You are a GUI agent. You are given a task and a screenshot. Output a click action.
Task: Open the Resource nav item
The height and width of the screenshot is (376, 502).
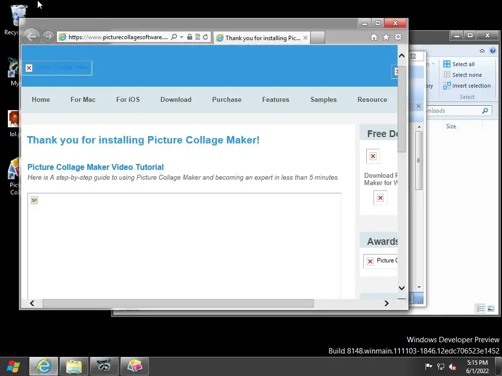coord(372,99)
